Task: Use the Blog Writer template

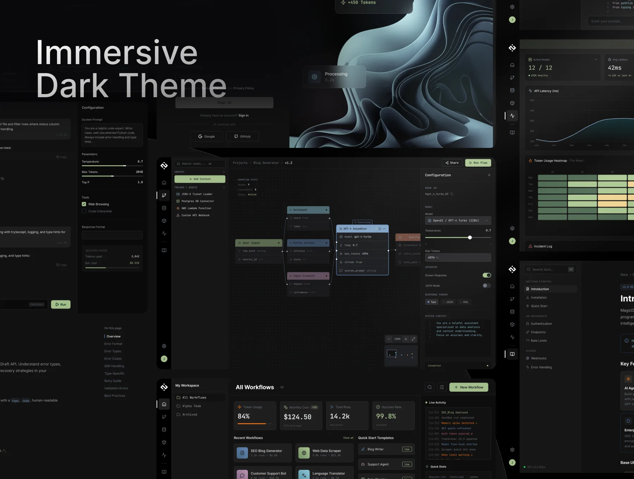Action: tap(407, 449)
